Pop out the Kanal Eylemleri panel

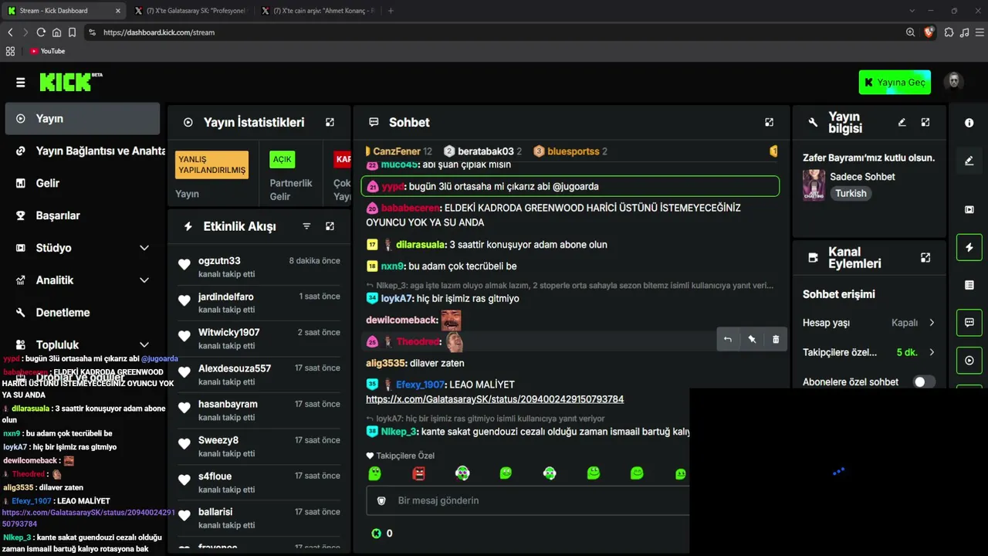tap(925, 257)
